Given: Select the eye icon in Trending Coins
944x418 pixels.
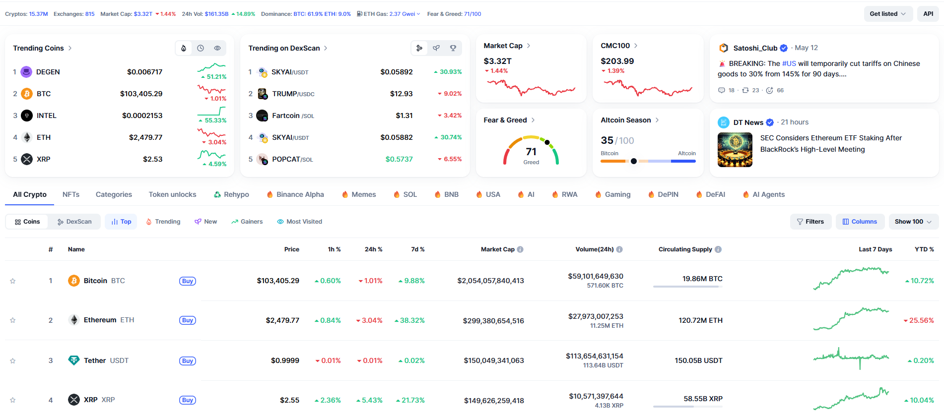Looking at the screenshot, I should tap(217, 48).
